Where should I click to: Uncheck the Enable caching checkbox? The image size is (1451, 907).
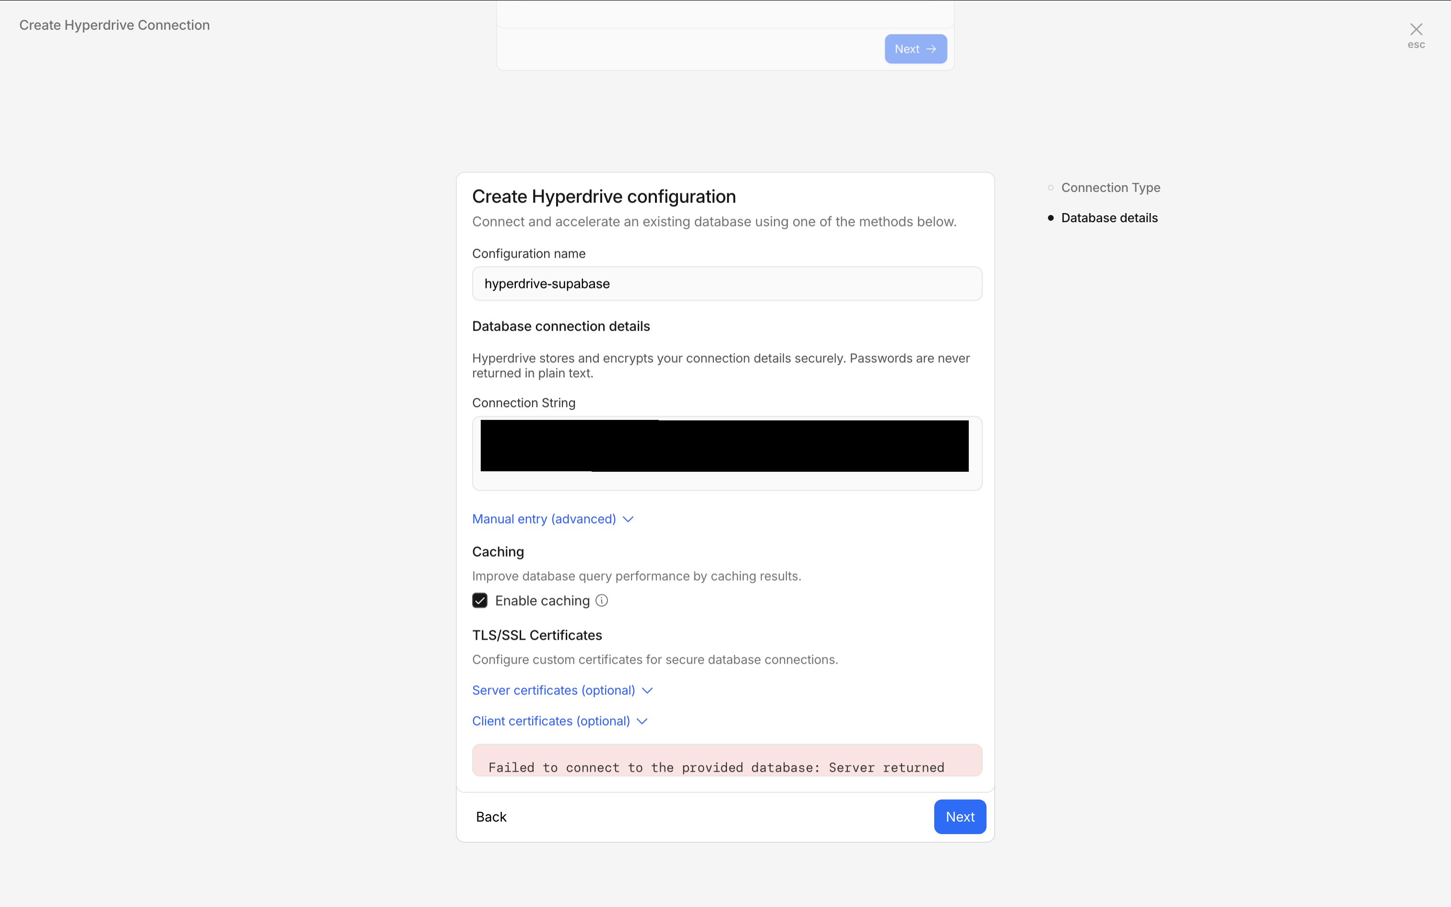480,600
